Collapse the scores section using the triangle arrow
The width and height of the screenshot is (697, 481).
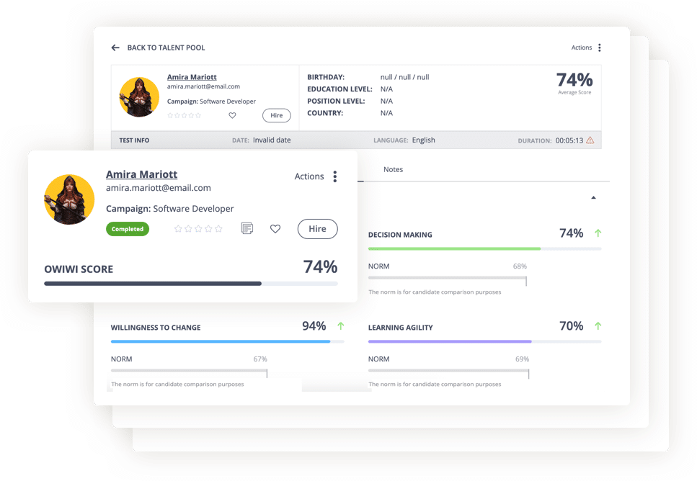(x=593, y=197)
